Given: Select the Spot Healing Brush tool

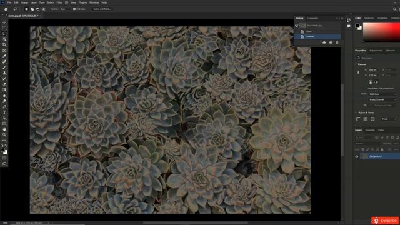Looking at the screenshot, I should pos(4,62).
